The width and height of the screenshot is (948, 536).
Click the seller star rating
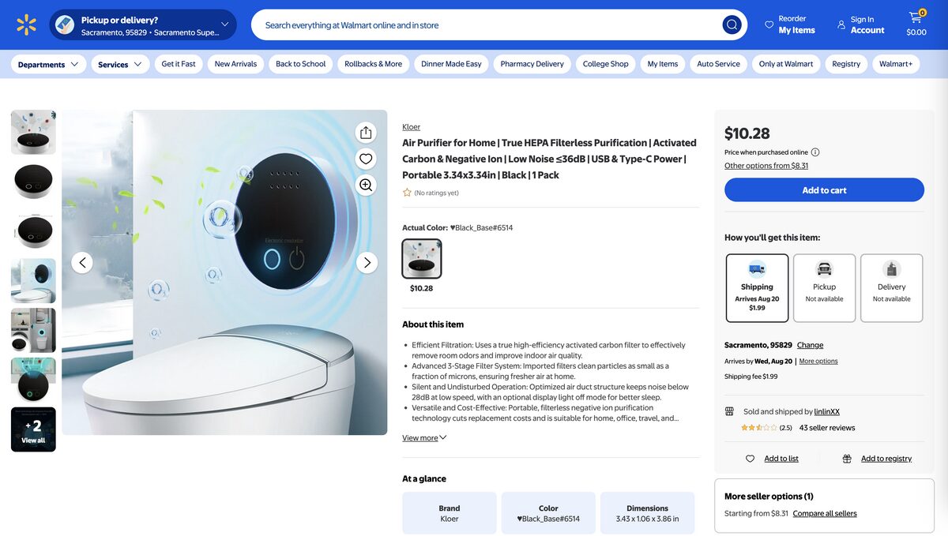click(x=758, y=428)
